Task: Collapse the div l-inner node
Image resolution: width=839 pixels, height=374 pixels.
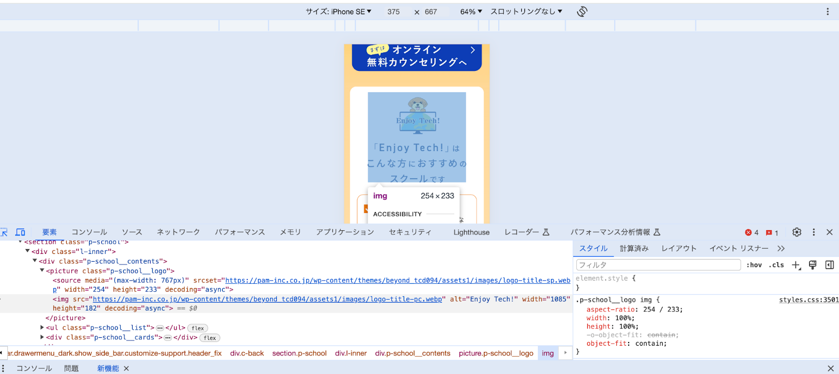Action: (x=28, y=251)
